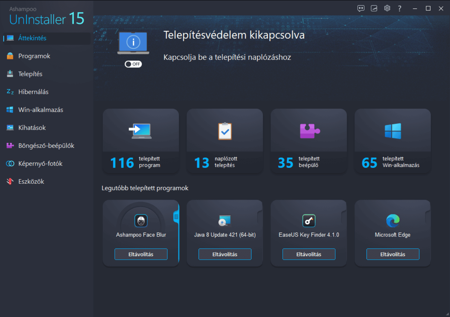Click Eltávolítás under Java 8 Update 421
This screenshot has width=450, height=317.
tap(225, 254)
